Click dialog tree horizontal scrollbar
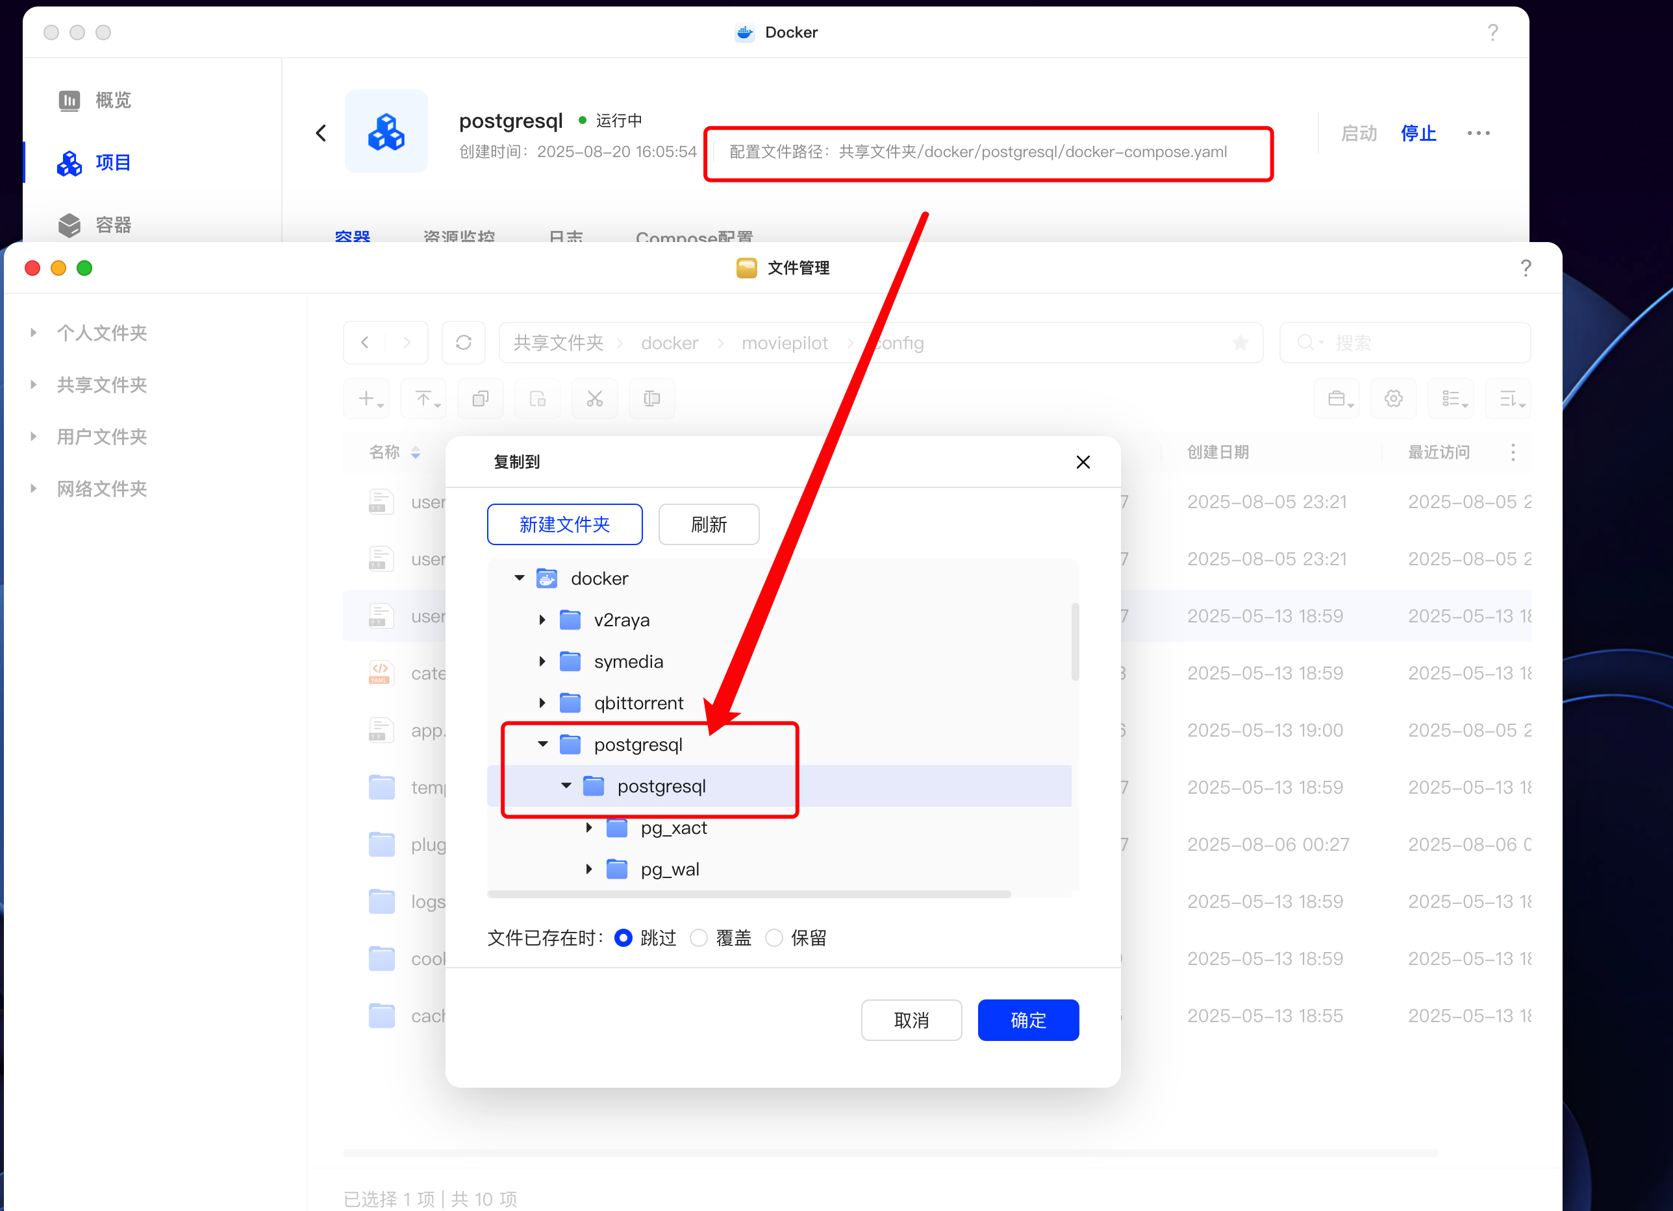Screen dimensions: 1673x1211 [749, 894]
